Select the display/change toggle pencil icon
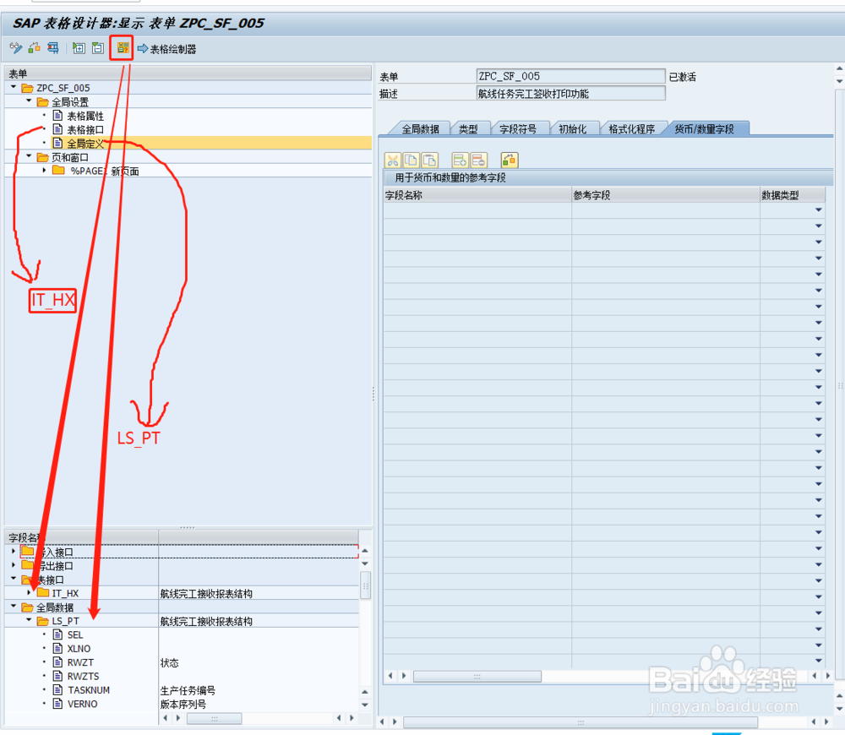Screen dimensions: 845x735 [x=15, y=48]
